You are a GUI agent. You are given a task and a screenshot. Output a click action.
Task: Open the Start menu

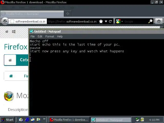tap(7, 120)
